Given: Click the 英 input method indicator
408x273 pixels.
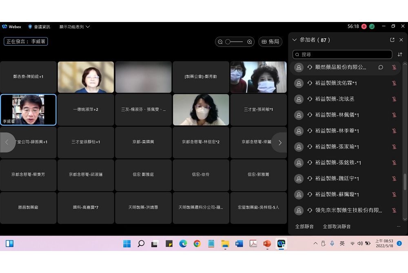Looking at the screenshot, I should coord(342,243).
